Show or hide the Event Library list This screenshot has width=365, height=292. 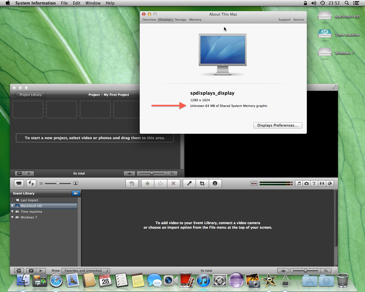19,271
